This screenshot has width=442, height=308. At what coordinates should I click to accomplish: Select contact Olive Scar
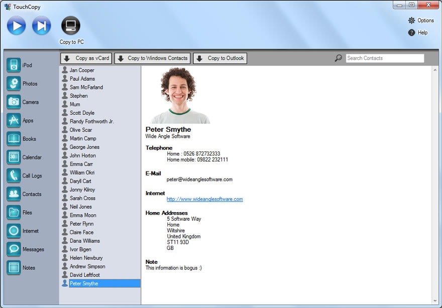[81, 130]
